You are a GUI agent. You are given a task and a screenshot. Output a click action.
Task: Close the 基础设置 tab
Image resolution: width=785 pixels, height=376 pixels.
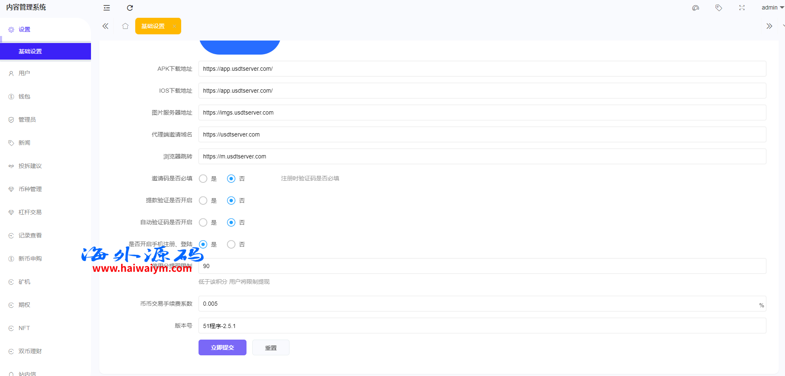point(174,26)
